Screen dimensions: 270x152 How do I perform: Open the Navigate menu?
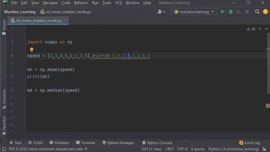pyautogui.click(x=50, y=3)
